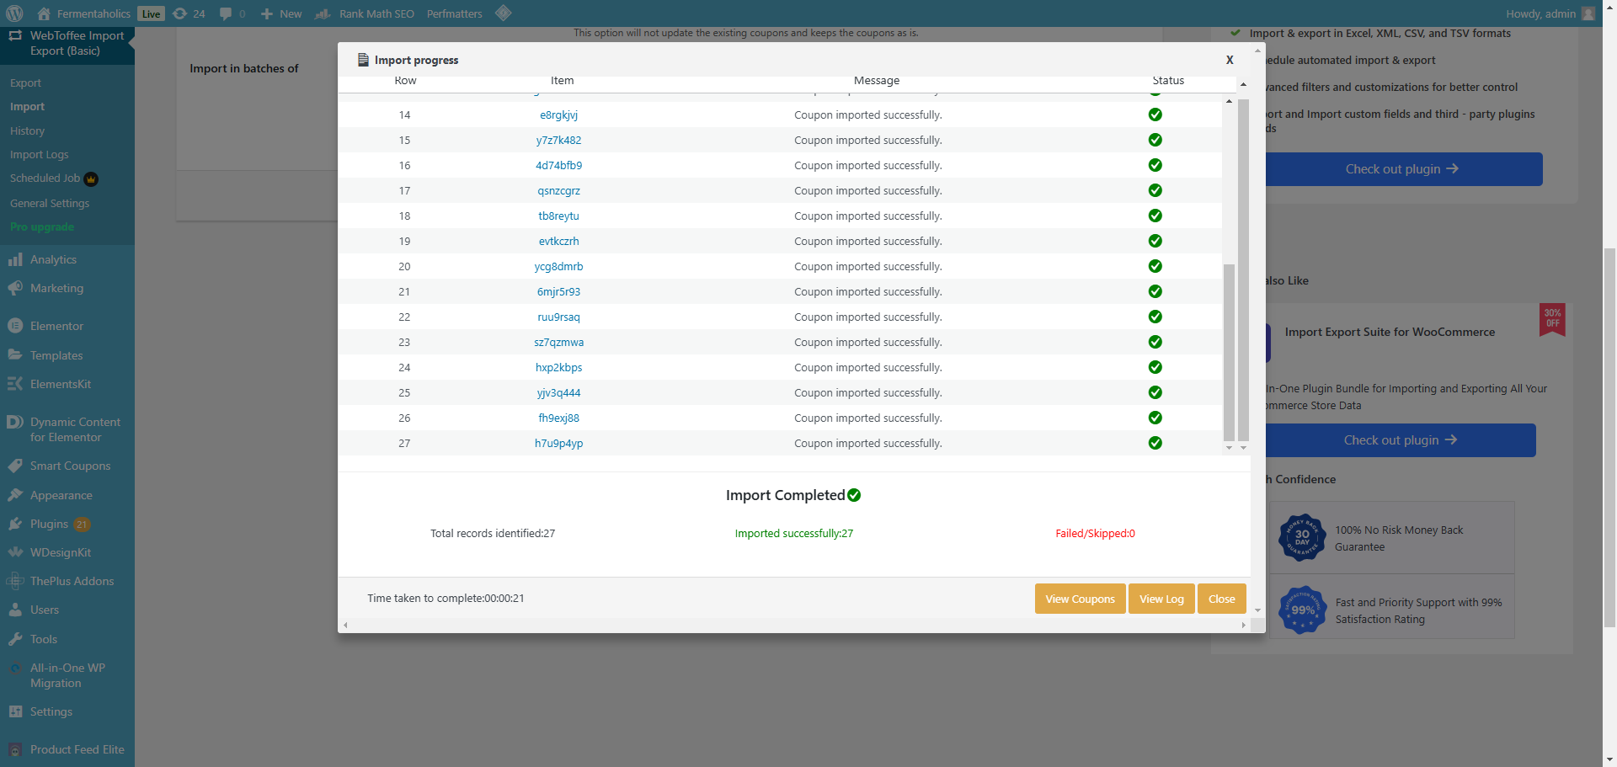Click Imported successfully:27 text
1617x767 pixels.
pyautogui.click(x=793, y=533)
